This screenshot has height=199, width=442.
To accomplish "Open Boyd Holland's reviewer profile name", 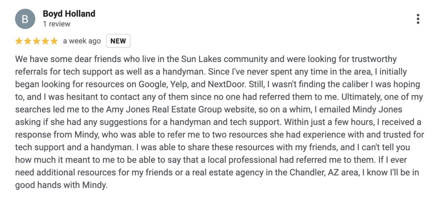I will coord(69,14).
